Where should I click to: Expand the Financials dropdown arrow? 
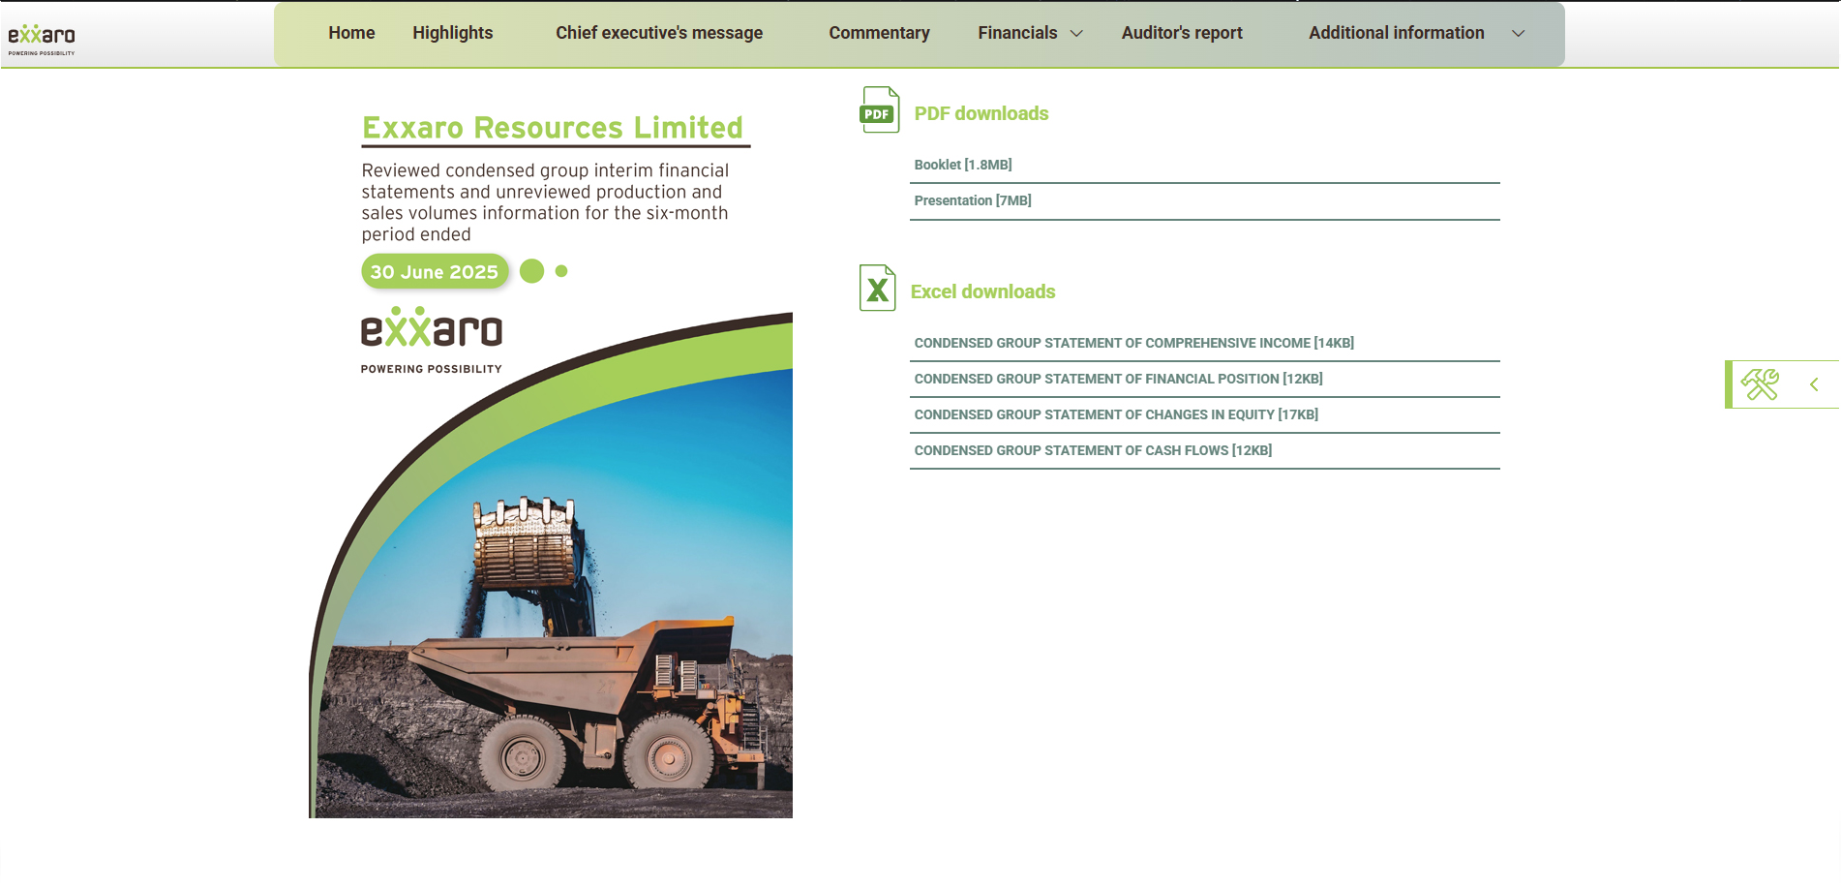(x=1076, y=34)
